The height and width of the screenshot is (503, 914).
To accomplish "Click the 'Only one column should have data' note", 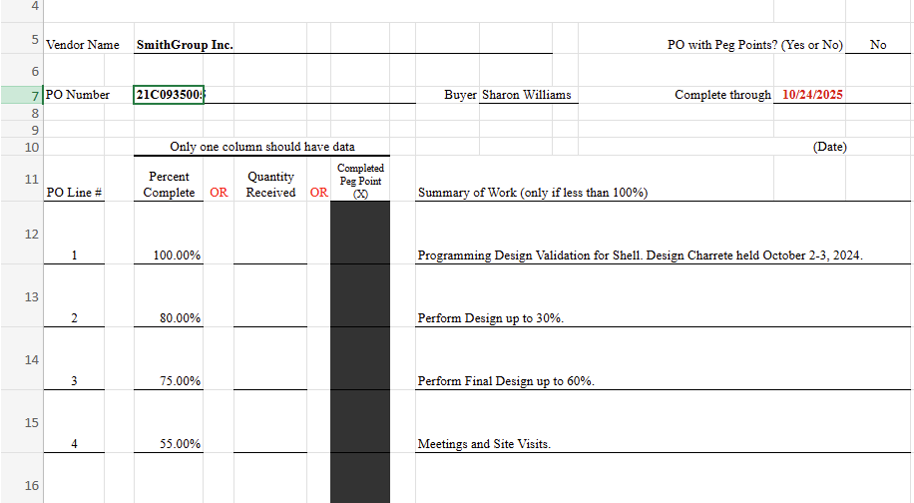I will coord(261,147).
